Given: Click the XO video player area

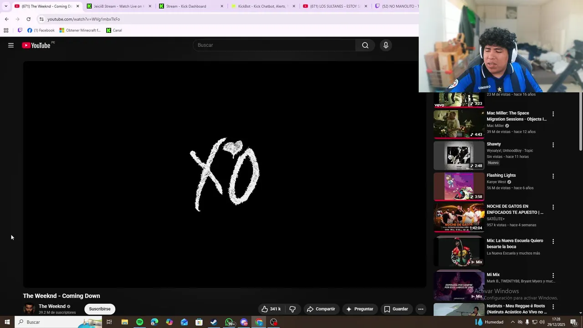Looking at the screenshot, I should point(225,174).
